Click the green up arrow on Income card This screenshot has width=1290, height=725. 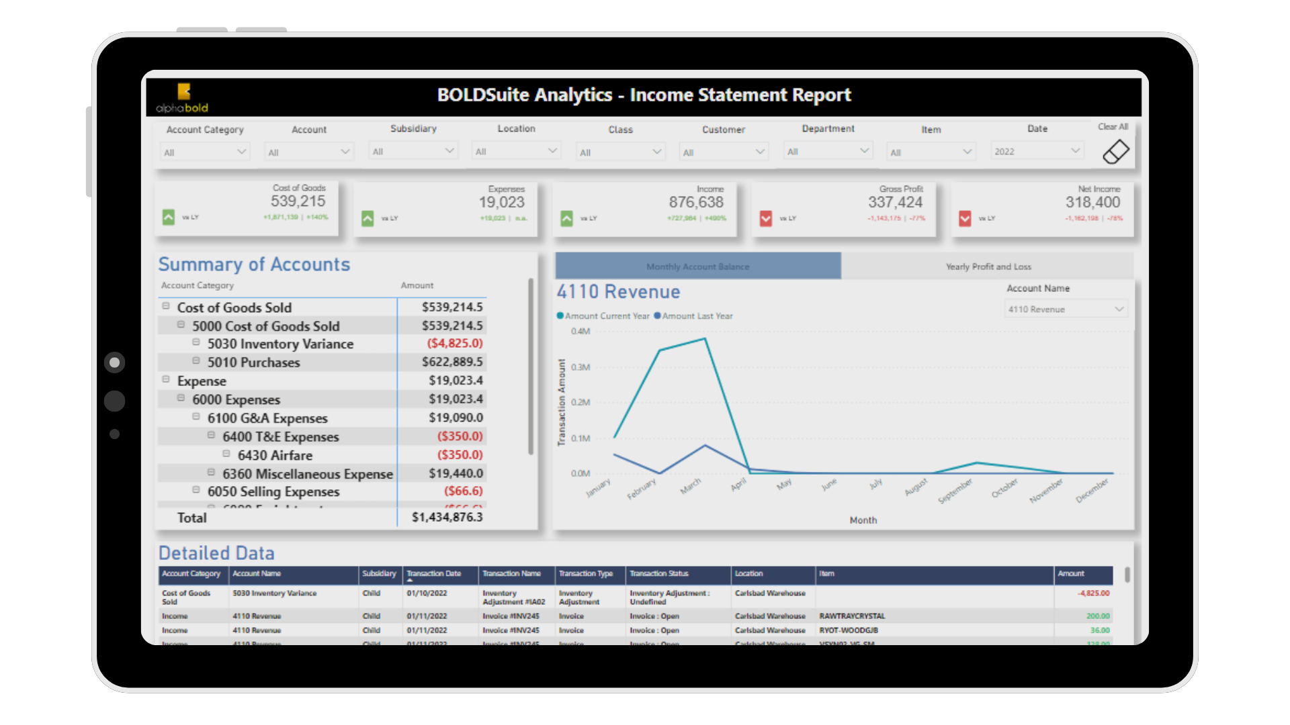click(x=566, y=218)
